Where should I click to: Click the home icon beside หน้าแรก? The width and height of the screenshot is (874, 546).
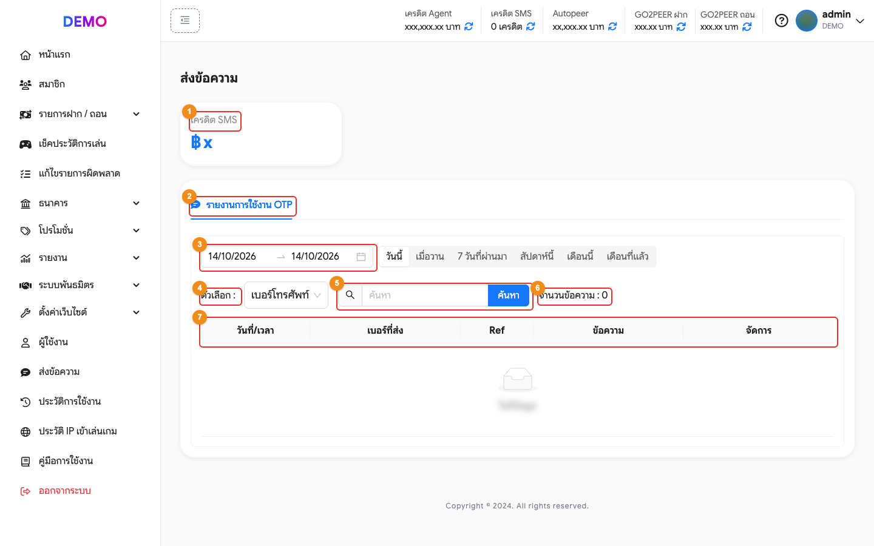coord(25,55)
